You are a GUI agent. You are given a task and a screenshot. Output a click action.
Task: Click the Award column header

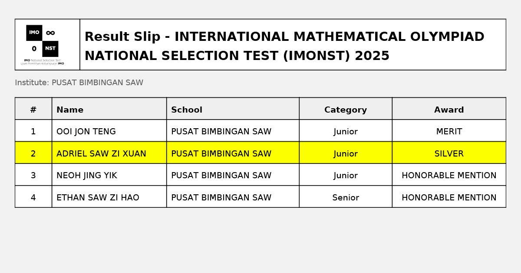pyautogui.click(x=449, y=110)
